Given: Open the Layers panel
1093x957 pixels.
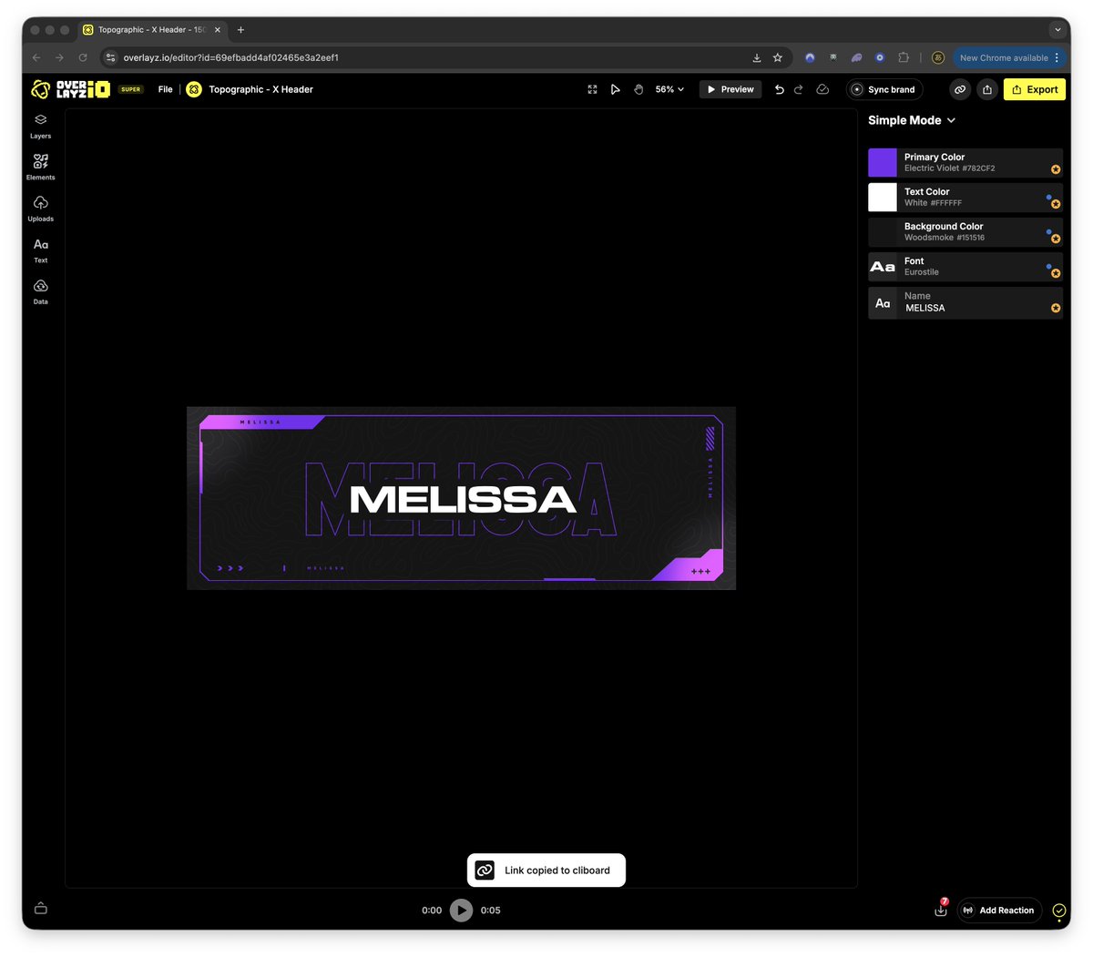Looking at the screenshot, I should tap(40, 127).
